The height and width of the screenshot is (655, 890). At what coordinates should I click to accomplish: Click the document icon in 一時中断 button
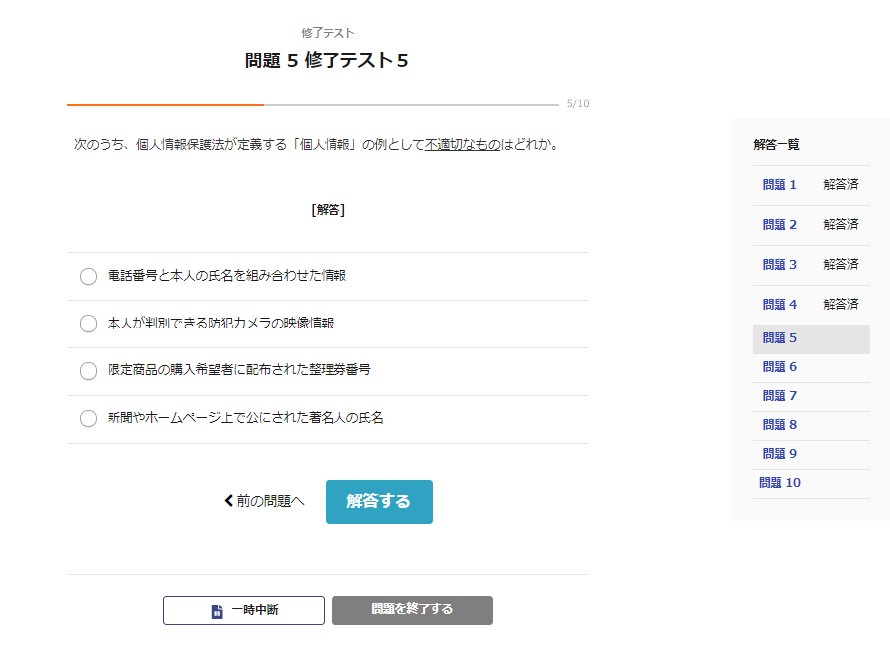pos(217,611)
